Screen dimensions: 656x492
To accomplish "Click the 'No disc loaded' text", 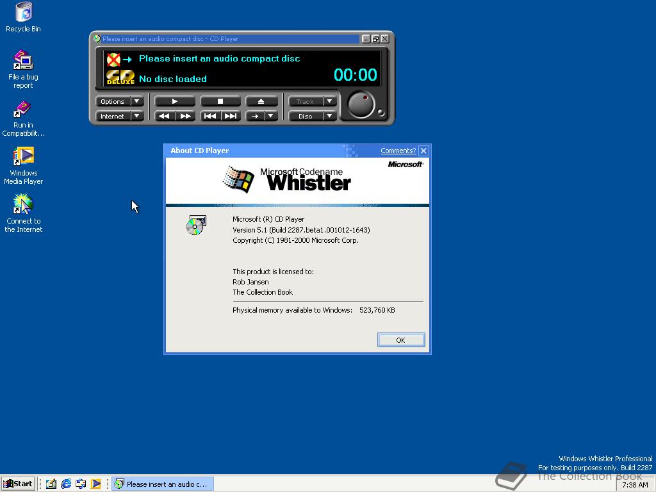I will pyautogui.click(x=173, y=79).
